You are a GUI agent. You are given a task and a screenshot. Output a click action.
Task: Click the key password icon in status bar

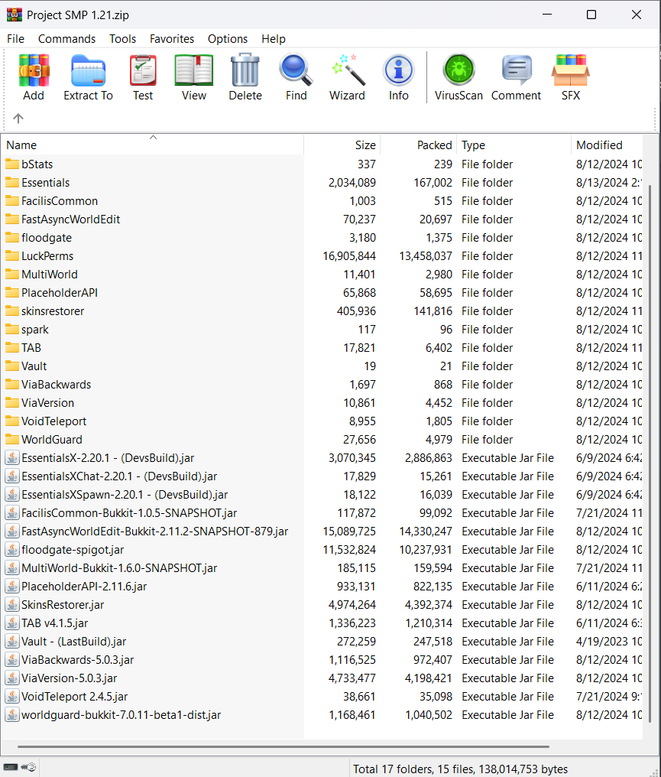pyautogui.click(x=29, y=767)
